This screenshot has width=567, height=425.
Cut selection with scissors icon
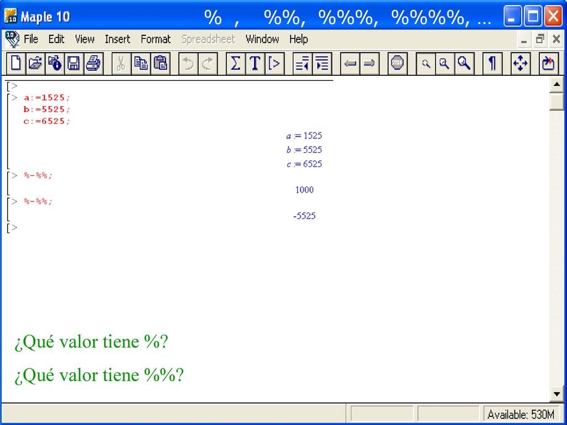click(121, 64)
